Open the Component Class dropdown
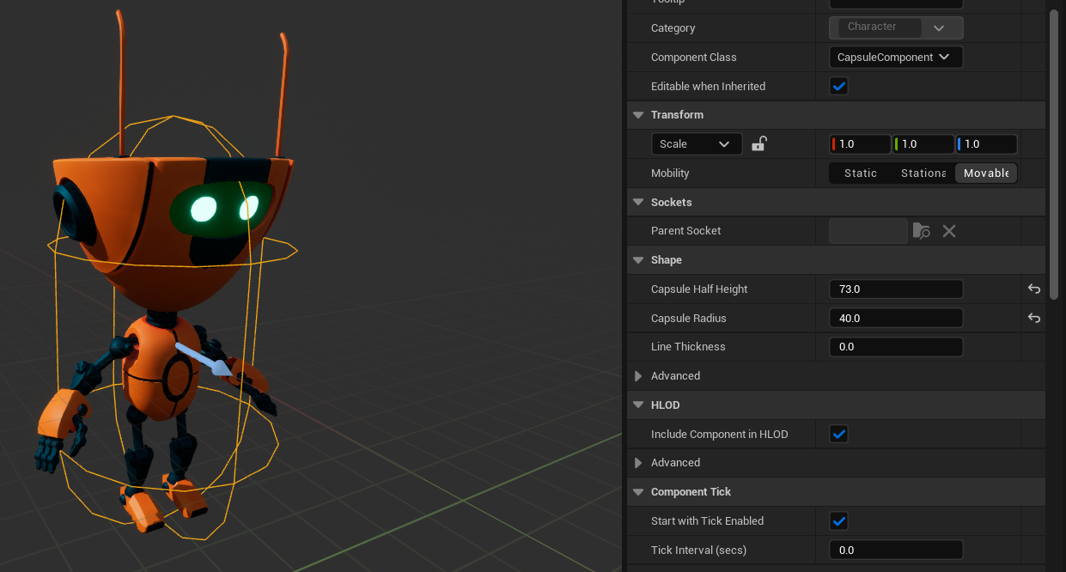The width and height of the screenshot is (1066, 572). (896, 57)
